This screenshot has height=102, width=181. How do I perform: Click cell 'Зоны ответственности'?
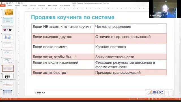click(130, 57)
